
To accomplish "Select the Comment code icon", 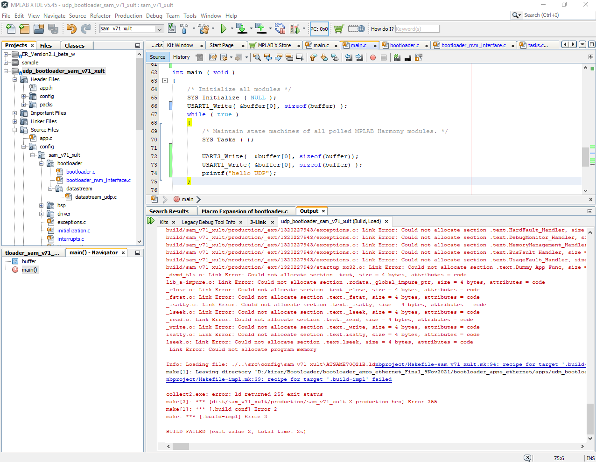I will pos(397,57).
